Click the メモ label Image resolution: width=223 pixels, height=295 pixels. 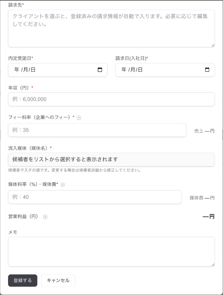pyautogui.click(x=13, y=232)
